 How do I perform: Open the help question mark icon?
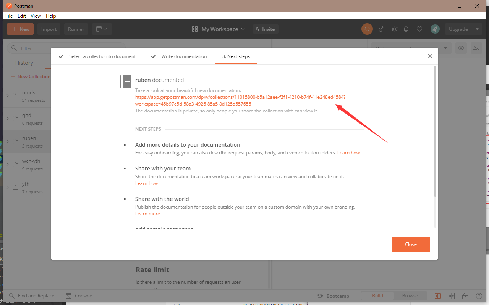[479, 296]
